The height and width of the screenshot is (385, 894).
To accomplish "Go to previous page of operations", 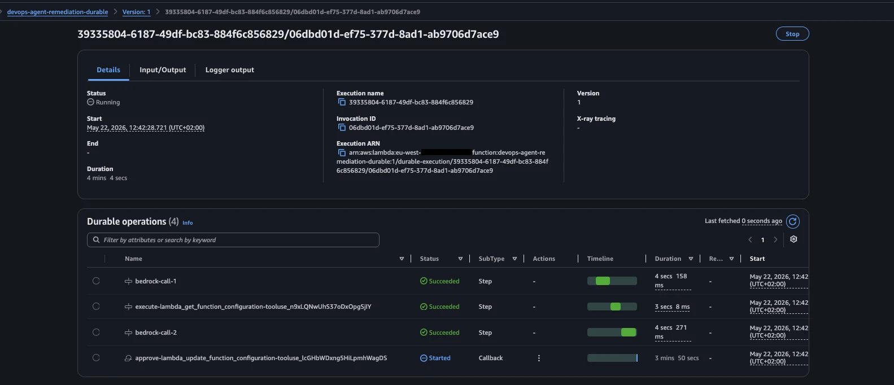I will tap(750, 240).
